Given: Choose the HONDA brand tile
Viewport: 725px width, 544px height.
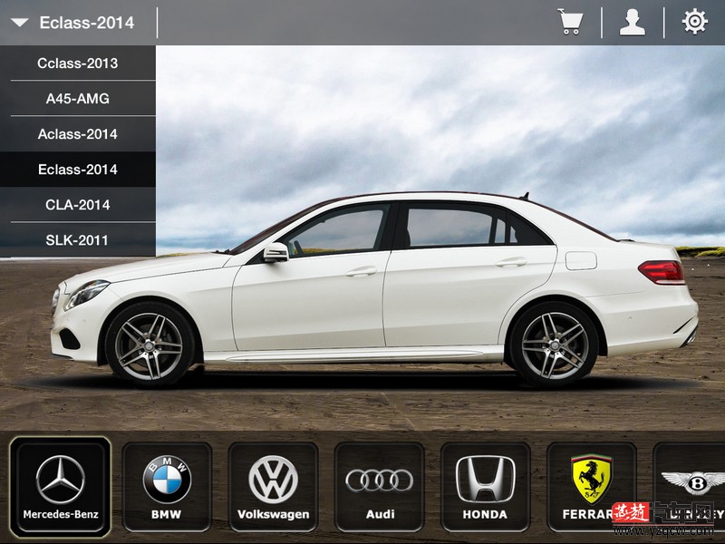Looking at the screenshot, I should click(486, 487).
